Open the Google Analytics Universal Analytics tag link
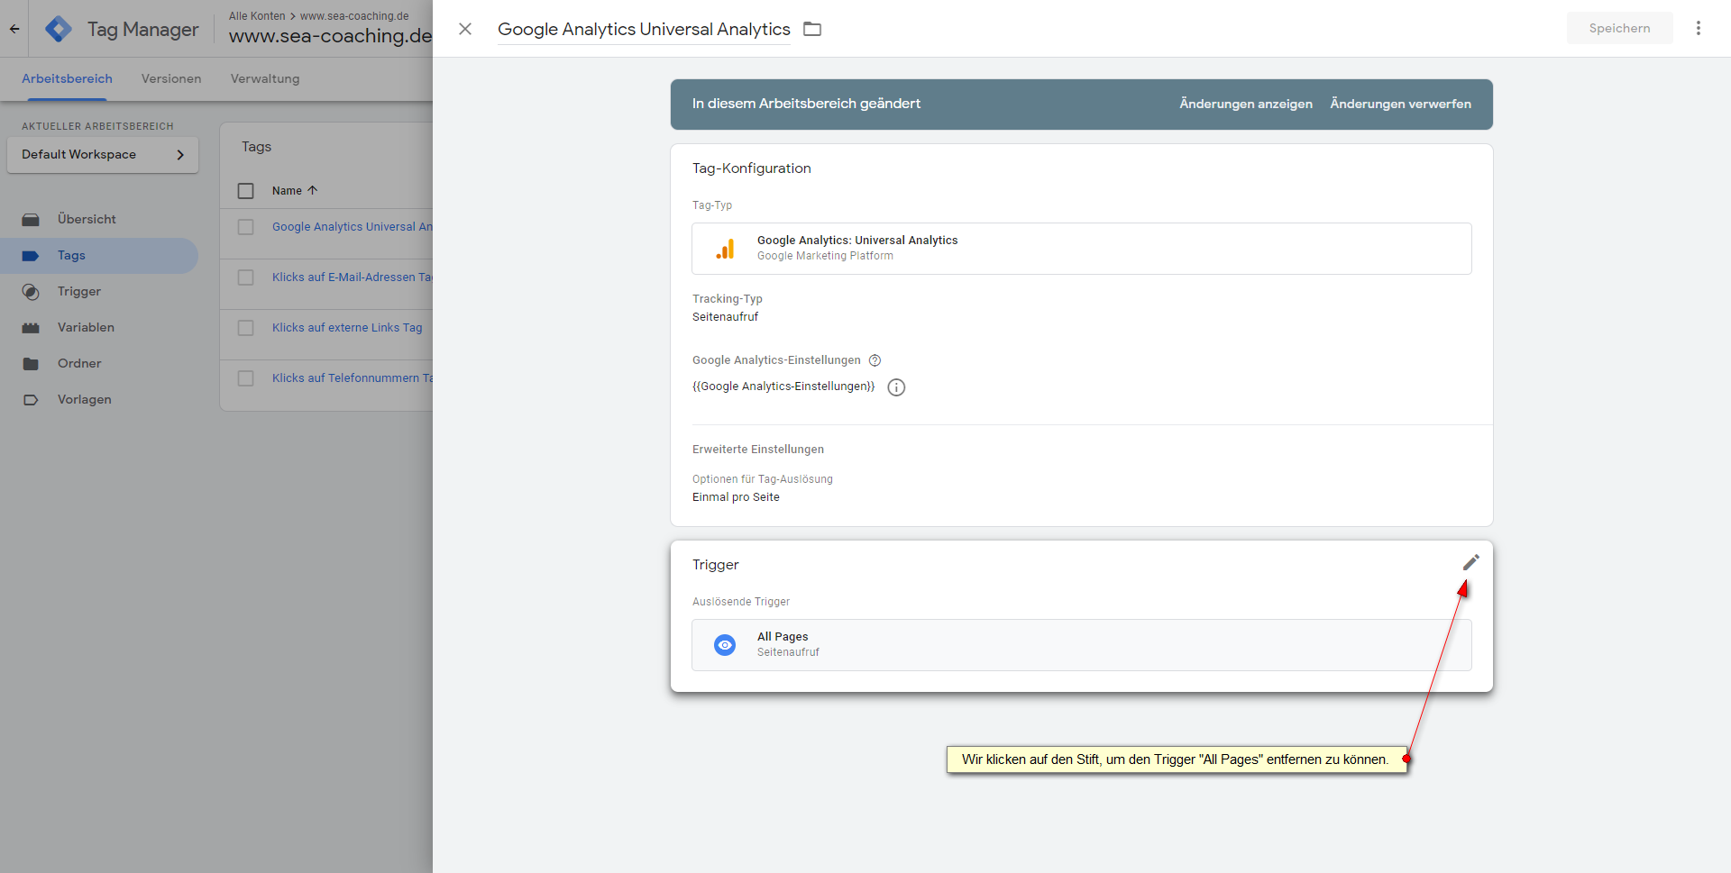 pos(353,227)
